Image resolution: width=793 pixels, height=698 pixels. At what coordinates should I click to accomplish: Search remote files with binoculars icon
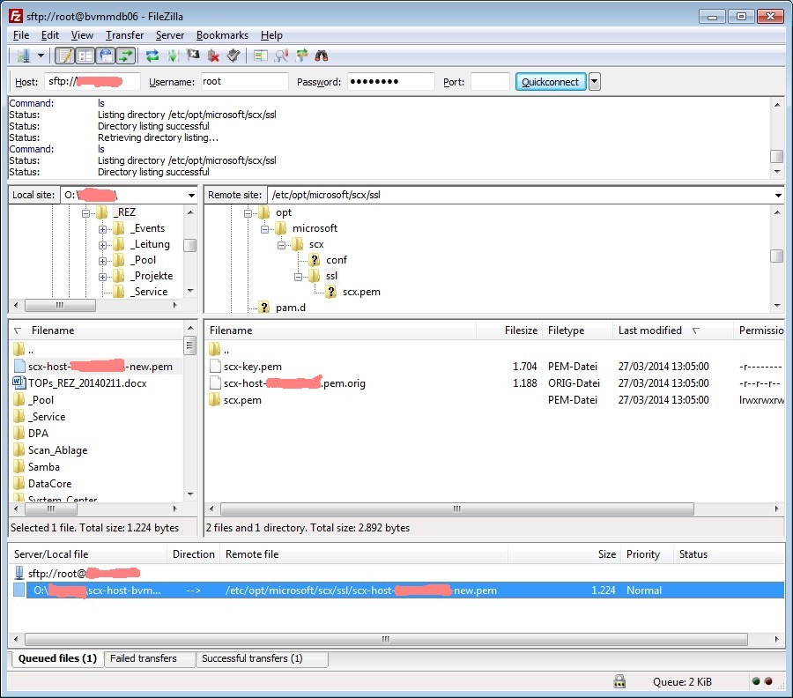click(322, 56)
